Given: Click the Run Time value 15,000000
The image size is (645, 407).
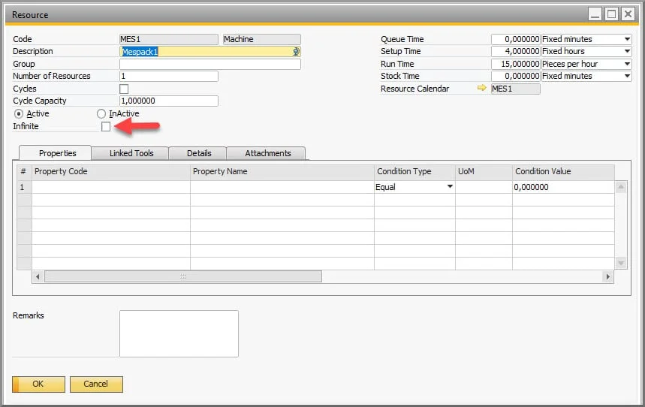Looking at the screenshot, I should 515,64.
